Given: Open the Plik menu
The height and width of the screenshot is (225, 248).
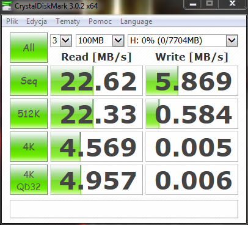Looking at the screenshot, I should pos(12,21).
